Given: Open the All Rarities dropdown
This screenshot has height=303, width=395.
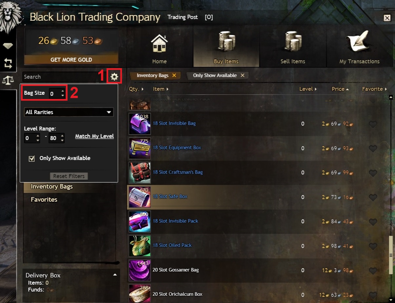Looking at the screenshot, I should click(69, 112).
